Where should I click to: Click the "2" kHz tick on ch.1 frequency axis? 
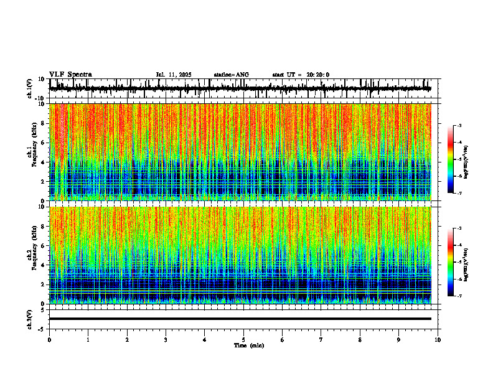44,182
